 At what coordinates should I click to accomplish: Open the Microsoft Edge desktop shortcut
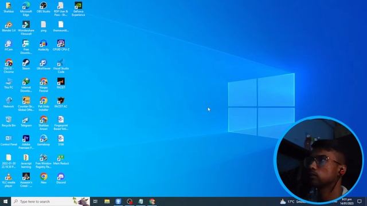click(26, 9)
